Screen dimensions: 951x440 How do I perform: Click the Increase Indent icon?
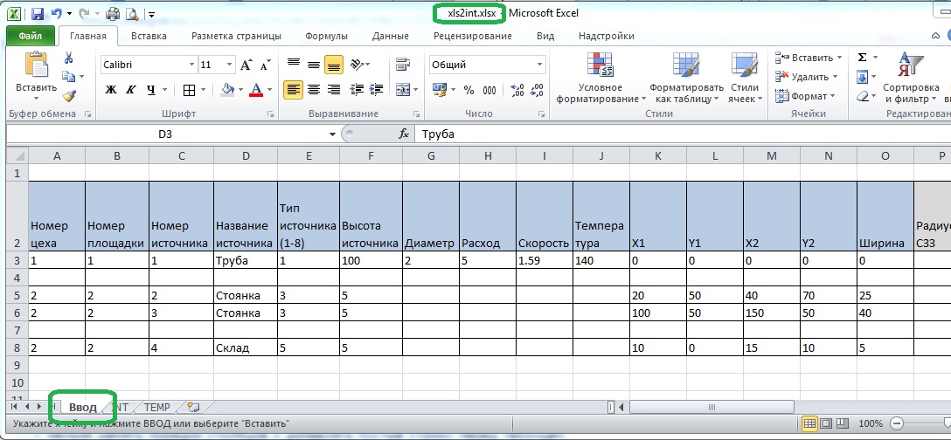tap(376, 90)
